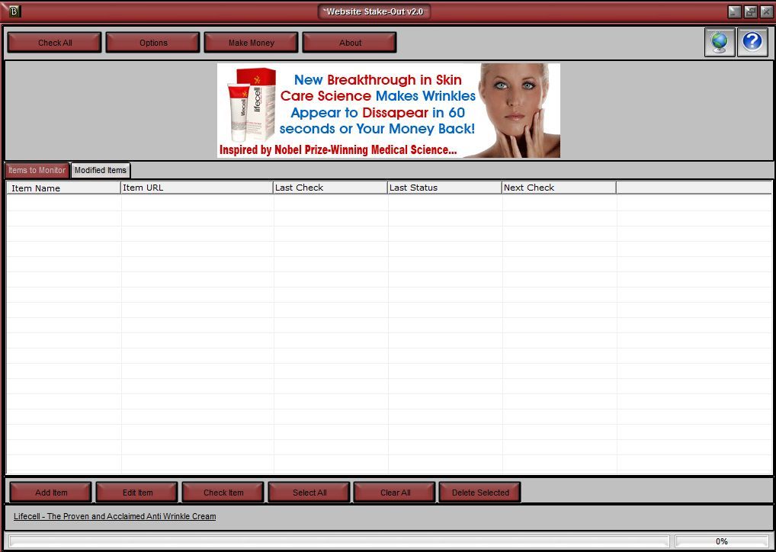Click the Make Money button
Viewport: 776px width, 552px height.
tap(251, 43)
